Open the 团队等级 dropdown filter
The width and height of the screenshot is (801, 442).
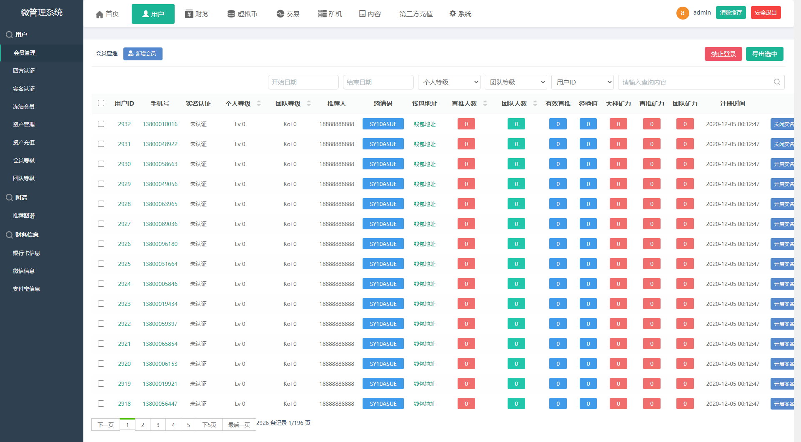(516, 82)
